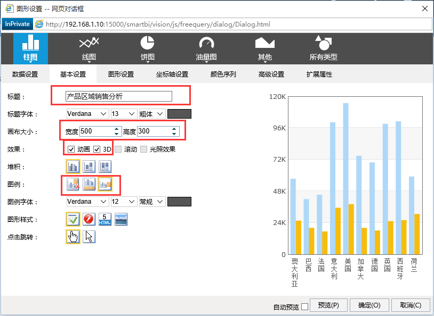Viewport: 434px width, 316px height.
Task: Switch to the 扩展属性 tab
Action: 319,74
